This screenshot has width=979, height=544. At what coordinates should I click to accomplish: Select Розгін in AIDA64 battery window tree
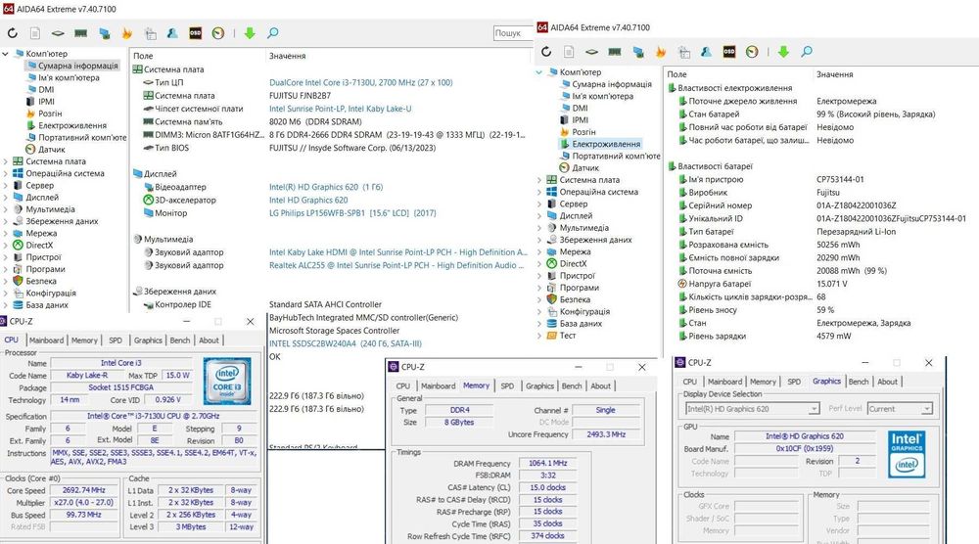(x=583, y=132)
